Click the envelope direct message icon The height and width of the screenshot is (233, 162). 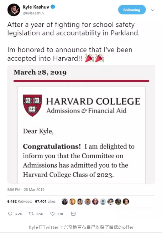click(x=73, y=214)
